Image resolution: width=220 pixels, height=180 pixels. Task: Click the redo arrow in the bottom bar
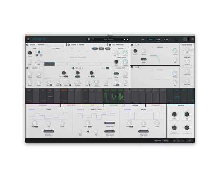point(182,140)
